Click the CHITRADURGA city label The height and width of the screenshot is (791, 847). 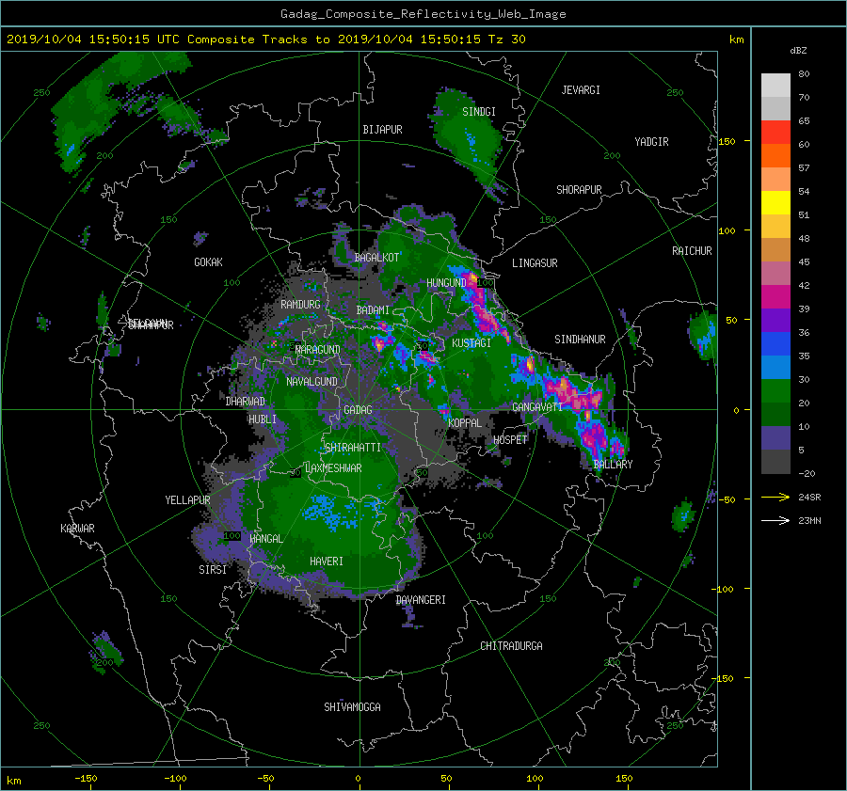(511, 646)
